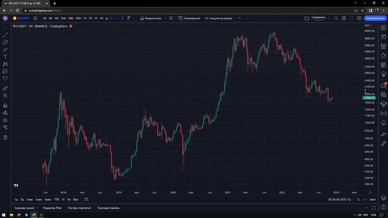
Task: Expand the bottom panel chevron
Action: coord(366,208)
